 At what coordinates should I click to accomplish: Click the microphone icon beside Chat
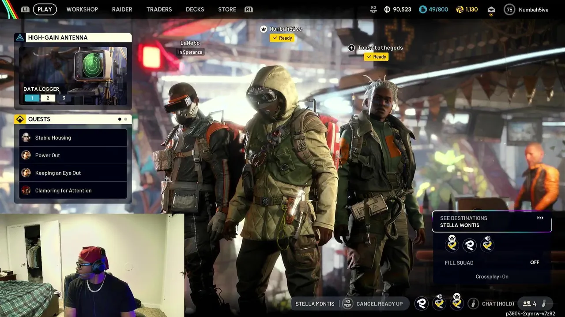pyautogui.click(x=473, y=303)
